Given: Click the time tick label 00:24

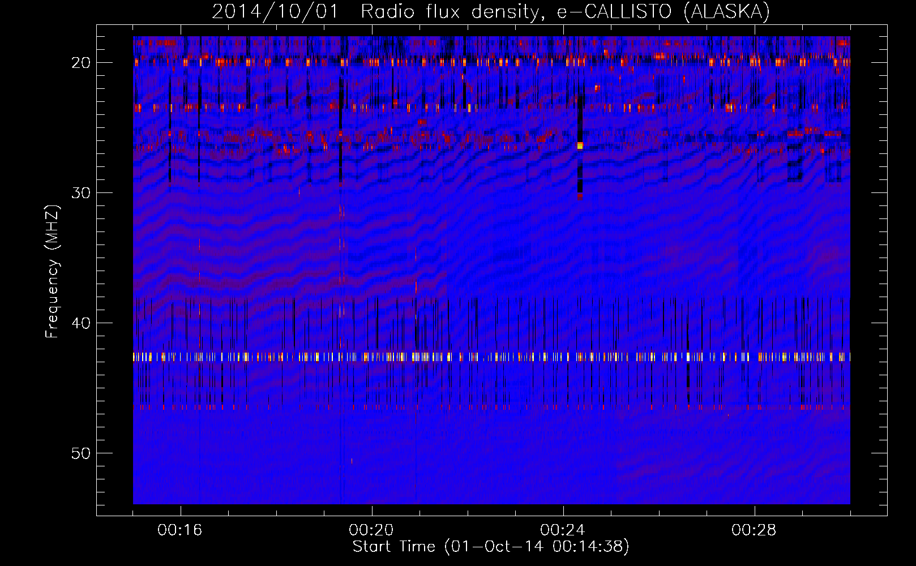Looking at the screenshot, I should (x=563, y=530).
